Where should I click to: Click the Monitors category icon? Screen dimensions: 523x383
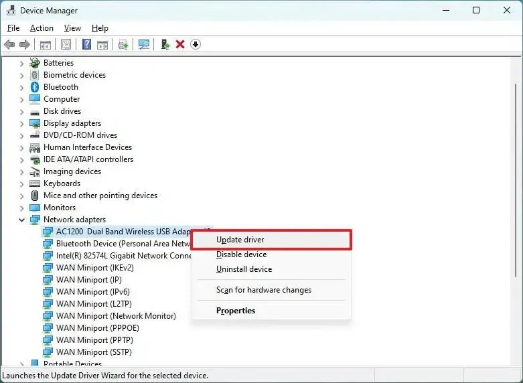tap(35, 208)
